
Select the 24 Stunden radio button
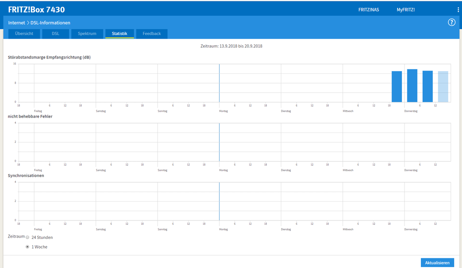(27, 238)
